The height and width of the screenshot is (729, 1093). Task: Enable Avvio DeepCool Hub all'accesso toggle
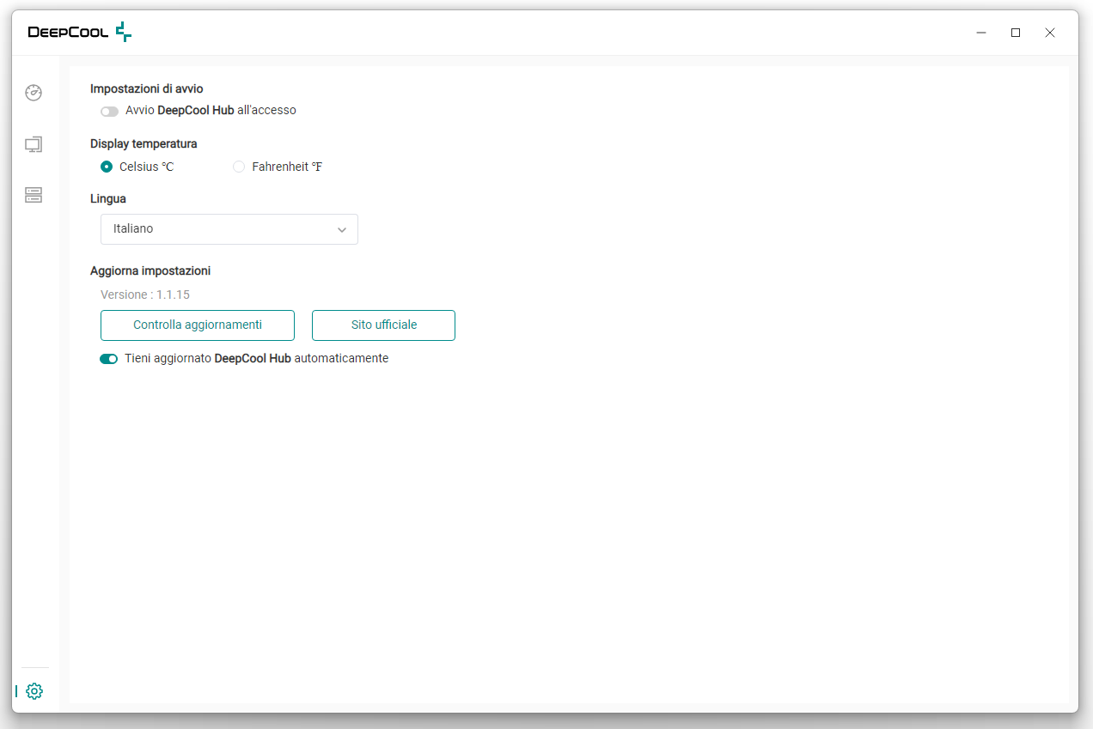(109, 111)
